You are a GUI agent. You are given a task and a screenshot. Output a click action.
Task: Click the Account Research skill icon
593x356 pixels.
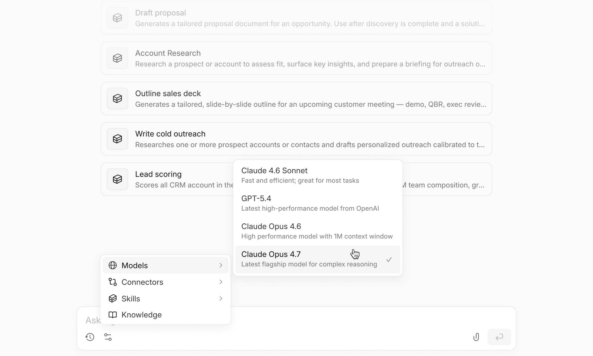point(117,58)
